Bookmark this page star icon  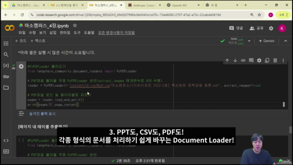[260, 15]
